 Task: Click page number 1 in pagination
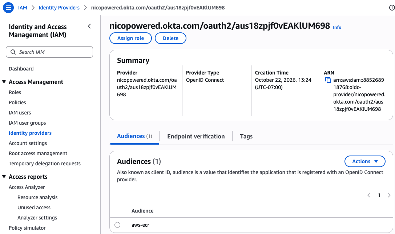(x=379, y=195)
